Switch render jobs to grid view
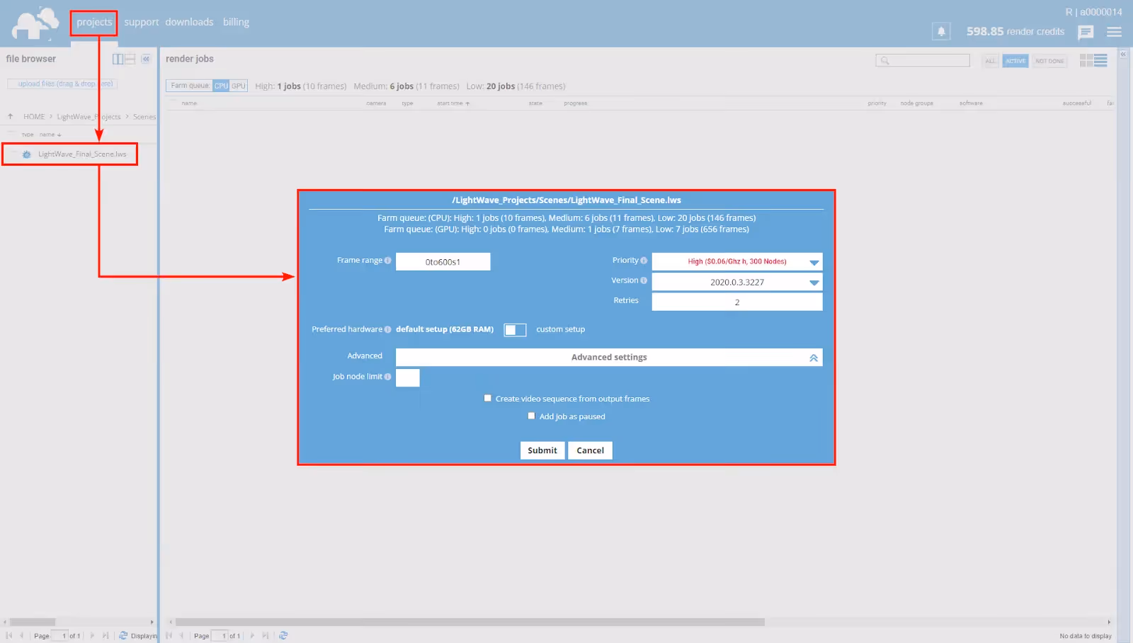This screenshot has width=1133, height=643. [x=1086, y=60]
